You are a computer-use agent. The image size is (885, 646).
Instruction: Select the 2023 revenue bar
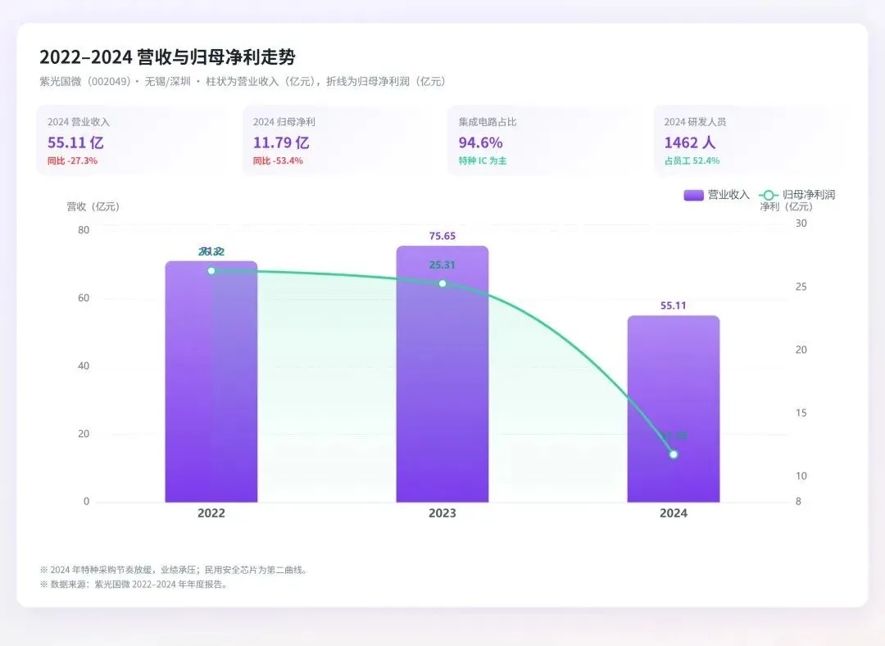(442, 373)
